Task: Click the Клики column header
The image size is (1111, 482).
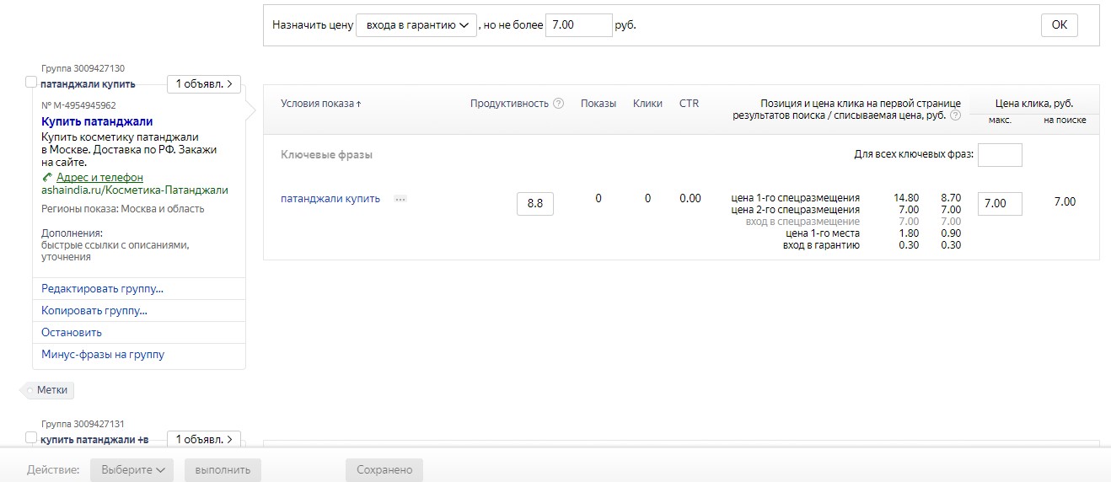Action: [x=647, y=104]
